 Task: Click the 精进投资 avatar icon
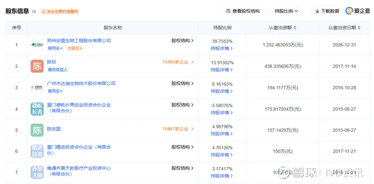click(x=37, y=151)
